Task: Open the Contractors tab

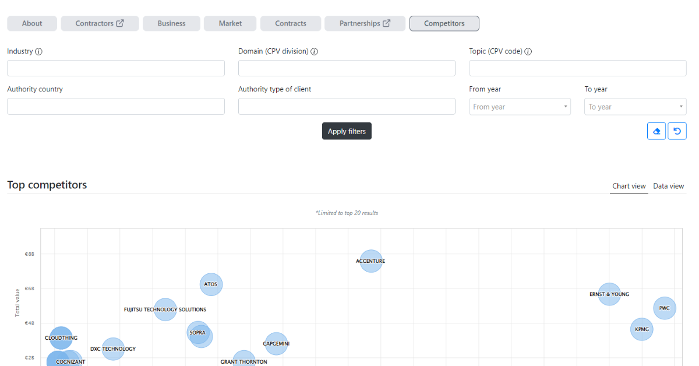Action: [x=100, y=23]
